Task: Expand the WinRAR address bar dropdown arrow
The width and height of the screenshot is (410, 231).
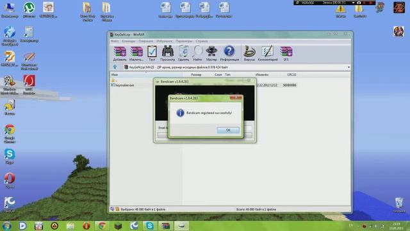Action: [348, 67]
